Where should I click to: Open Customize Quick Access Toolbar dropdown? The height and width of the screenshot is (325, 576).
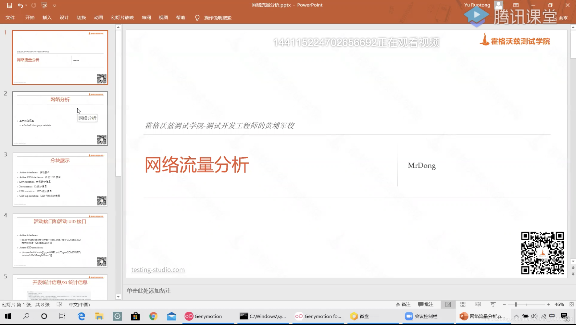[x=55, y=5]
